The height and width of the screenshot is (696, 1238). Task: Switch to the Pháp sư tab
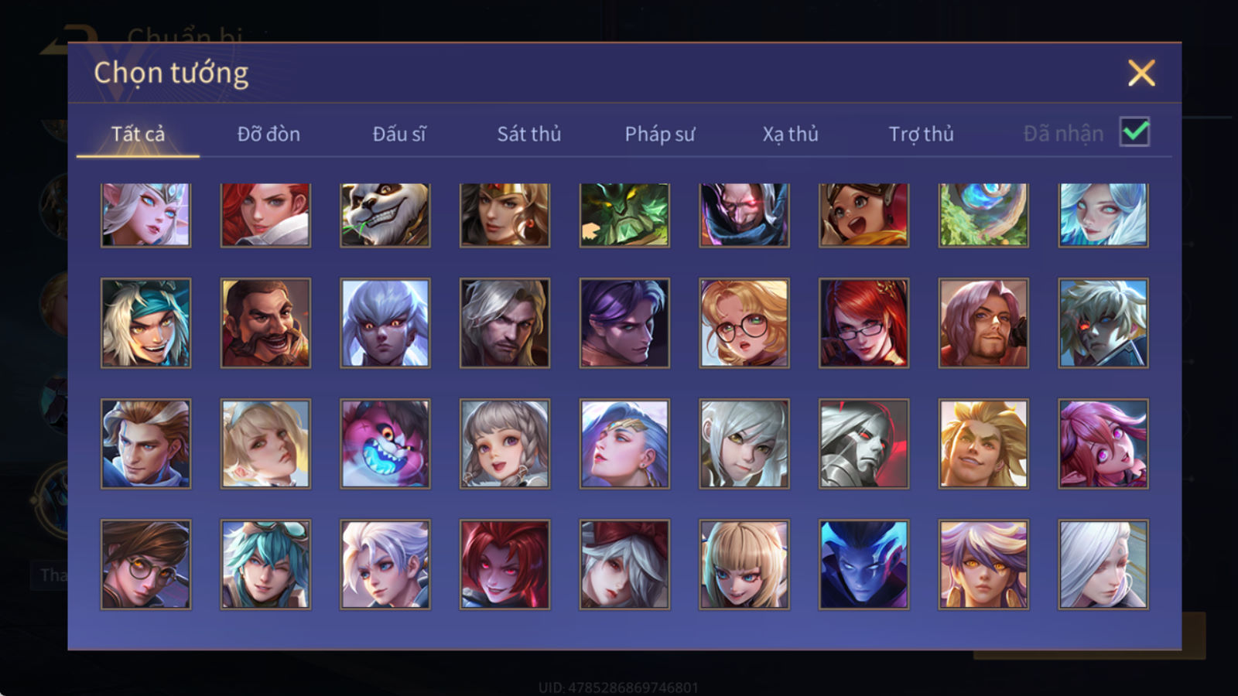point(660,134)
